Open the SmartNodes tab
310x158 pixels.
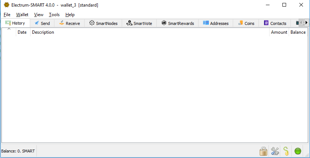[x=103, y=23]
